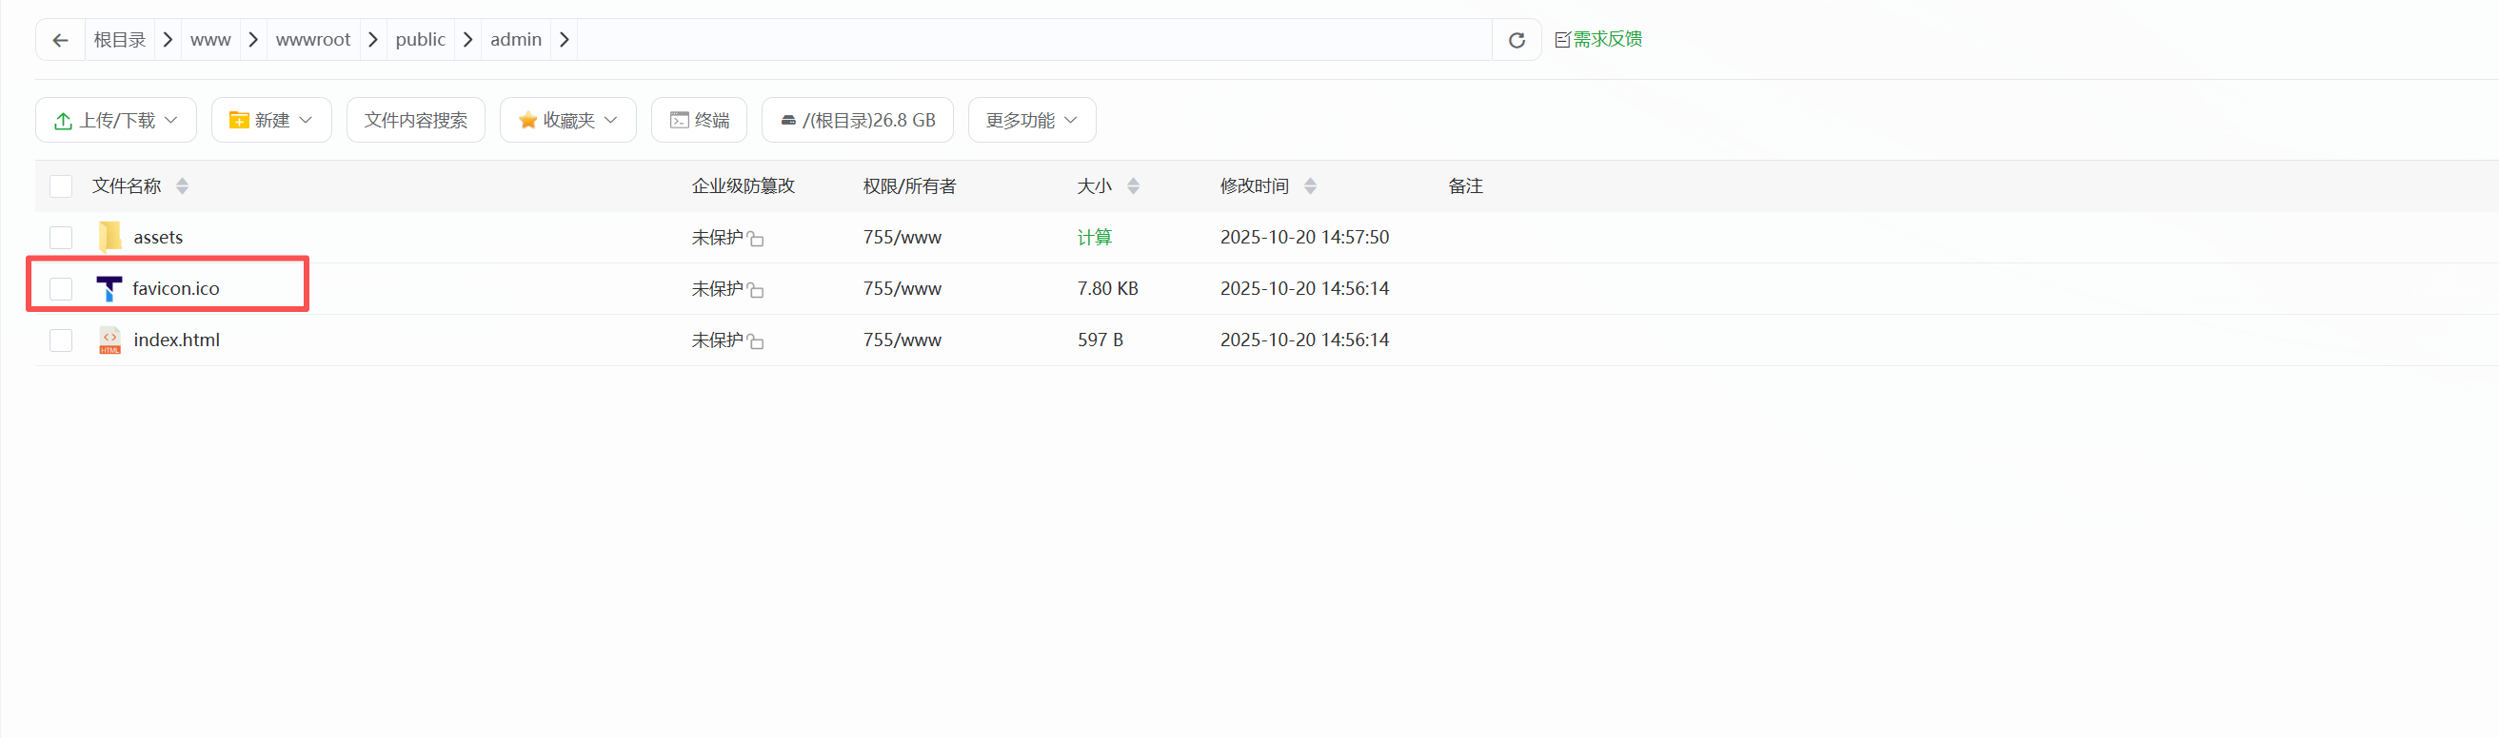Screen dimensions: 2499x738
Task: Check the box for the assets folder
Action: pos(61,238)
